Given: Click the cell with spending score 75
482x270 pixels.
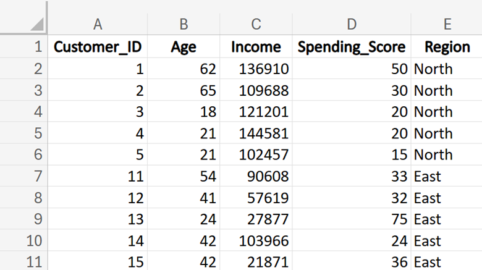Looking at the screenshot, I should [x=352, y=219].
